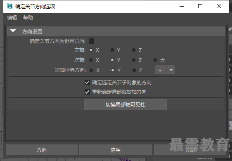Viewport: 232px width, 161px height.
Task: Enable 确定关节方向为世界方向 checkbox
Action: pos(91,41)
